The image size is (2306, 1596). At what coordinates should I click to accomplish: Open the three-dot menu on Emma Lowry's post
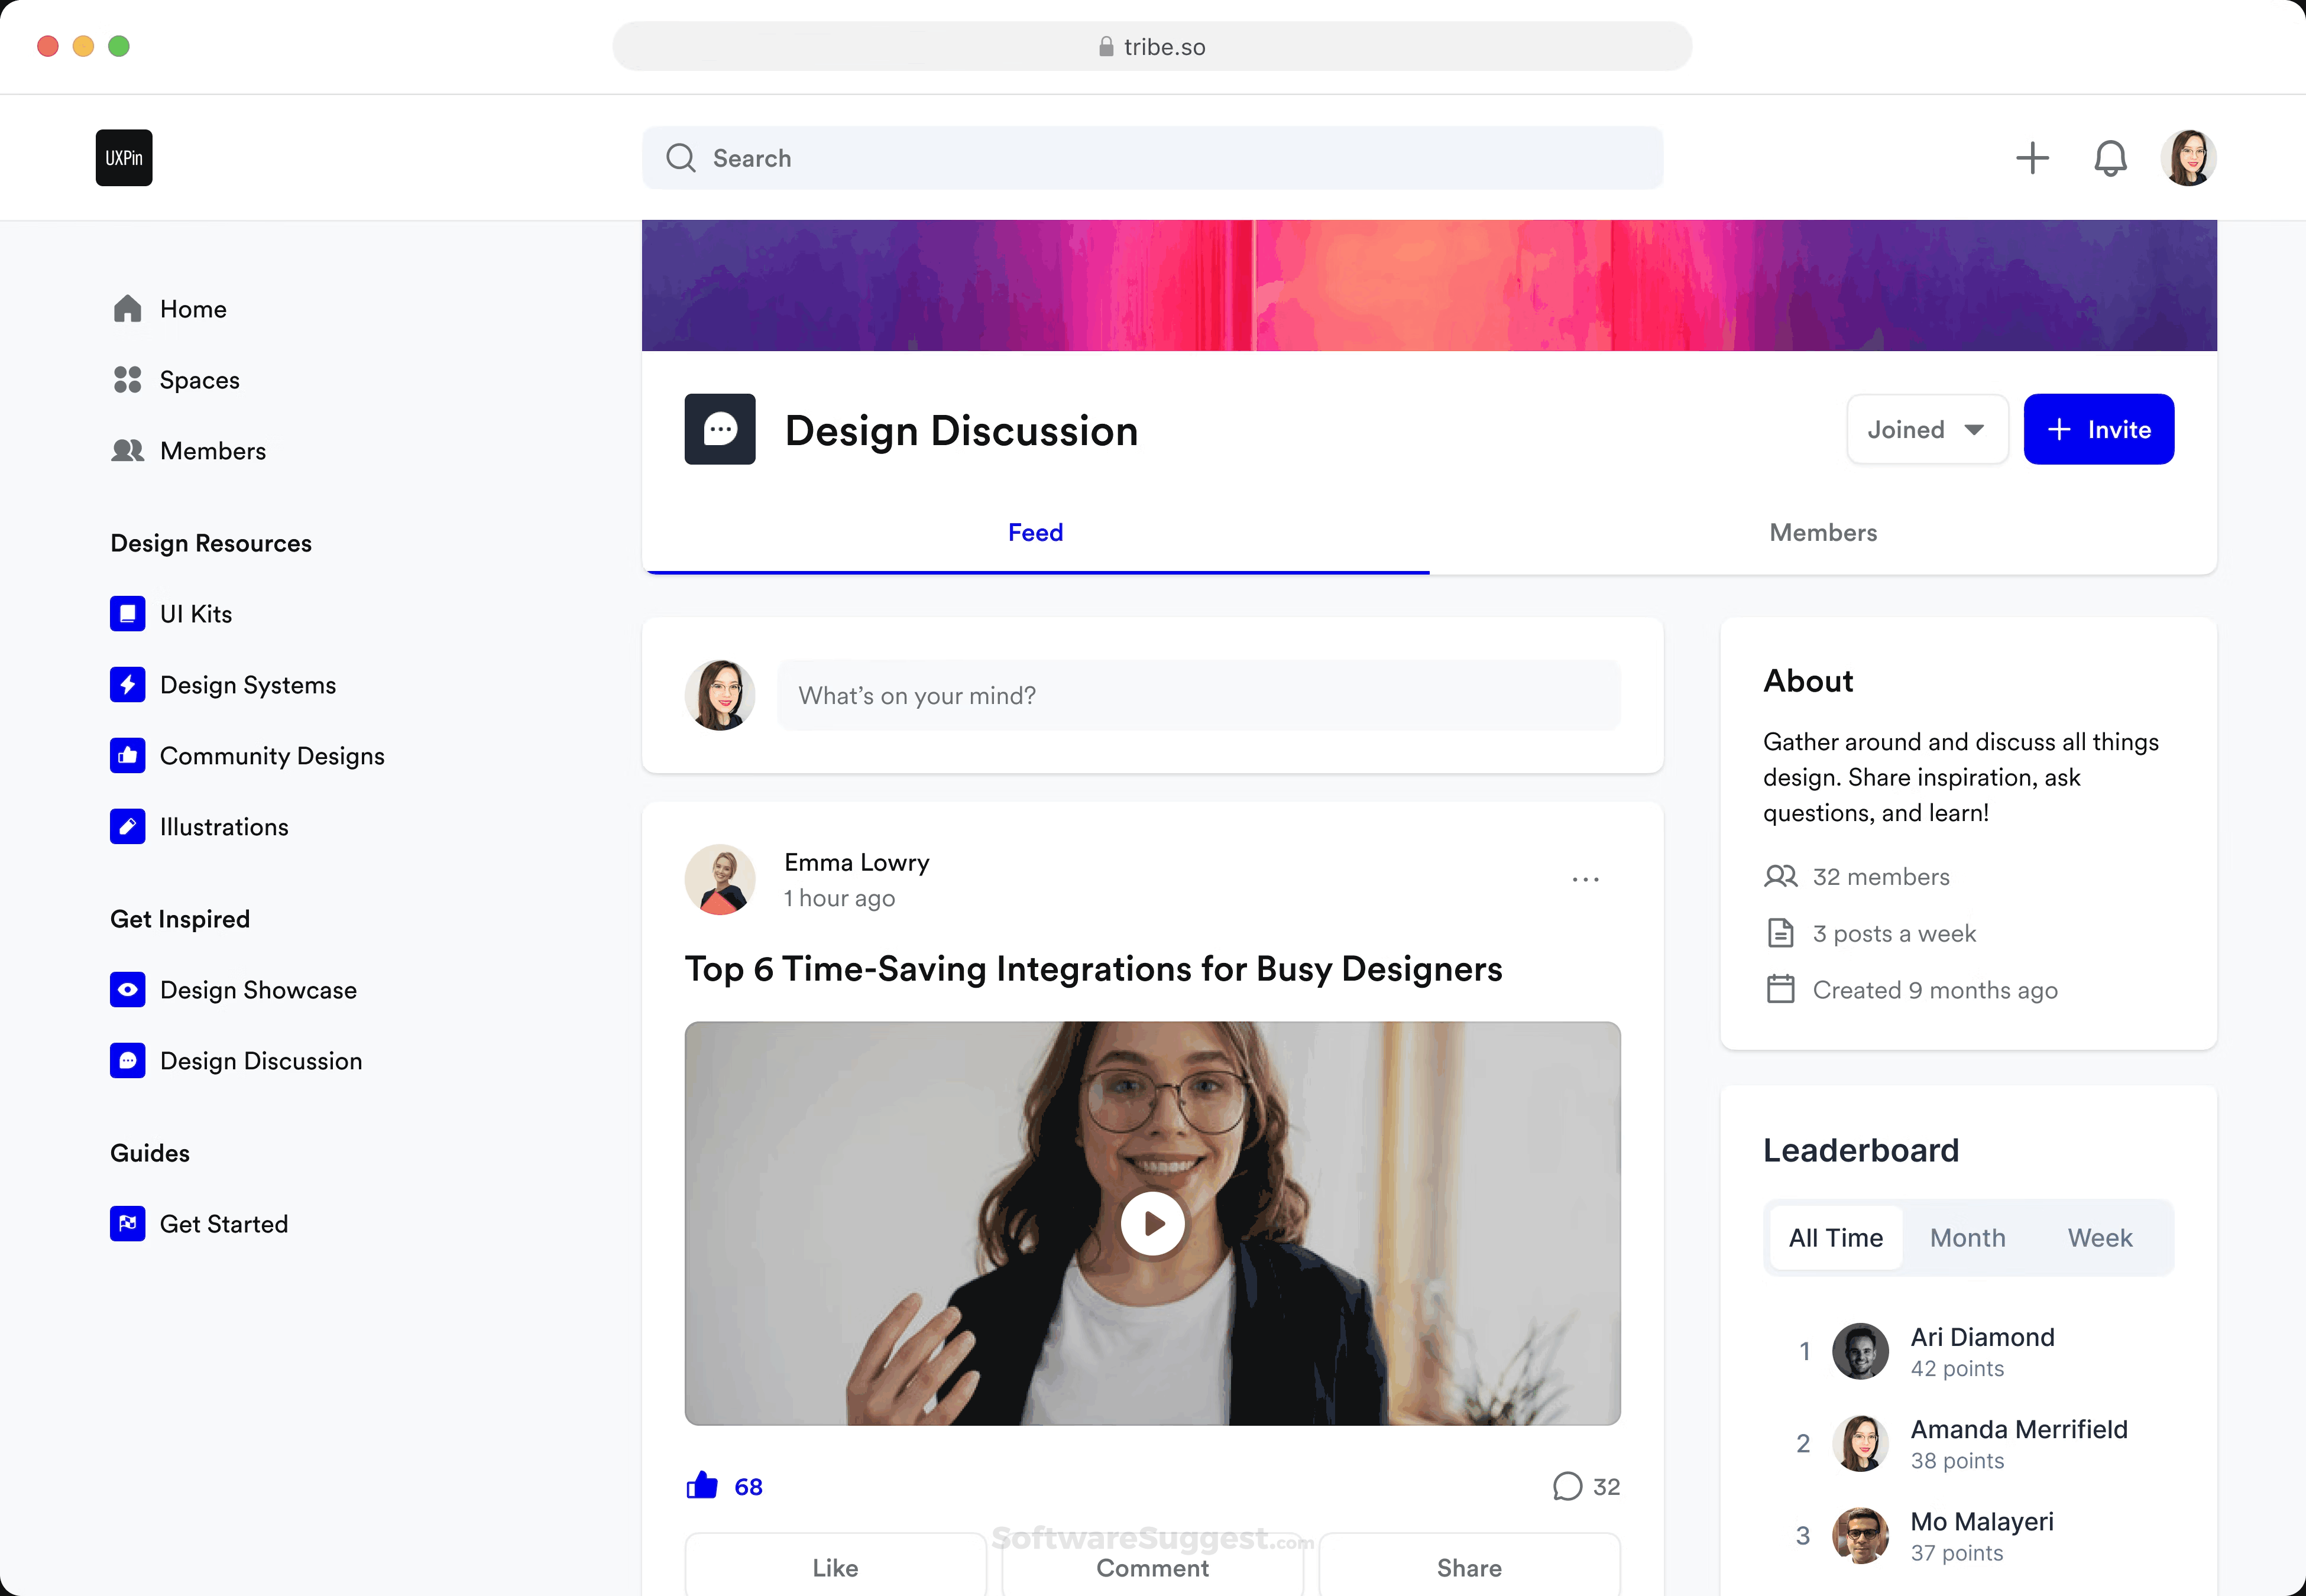pos(1585,880)
